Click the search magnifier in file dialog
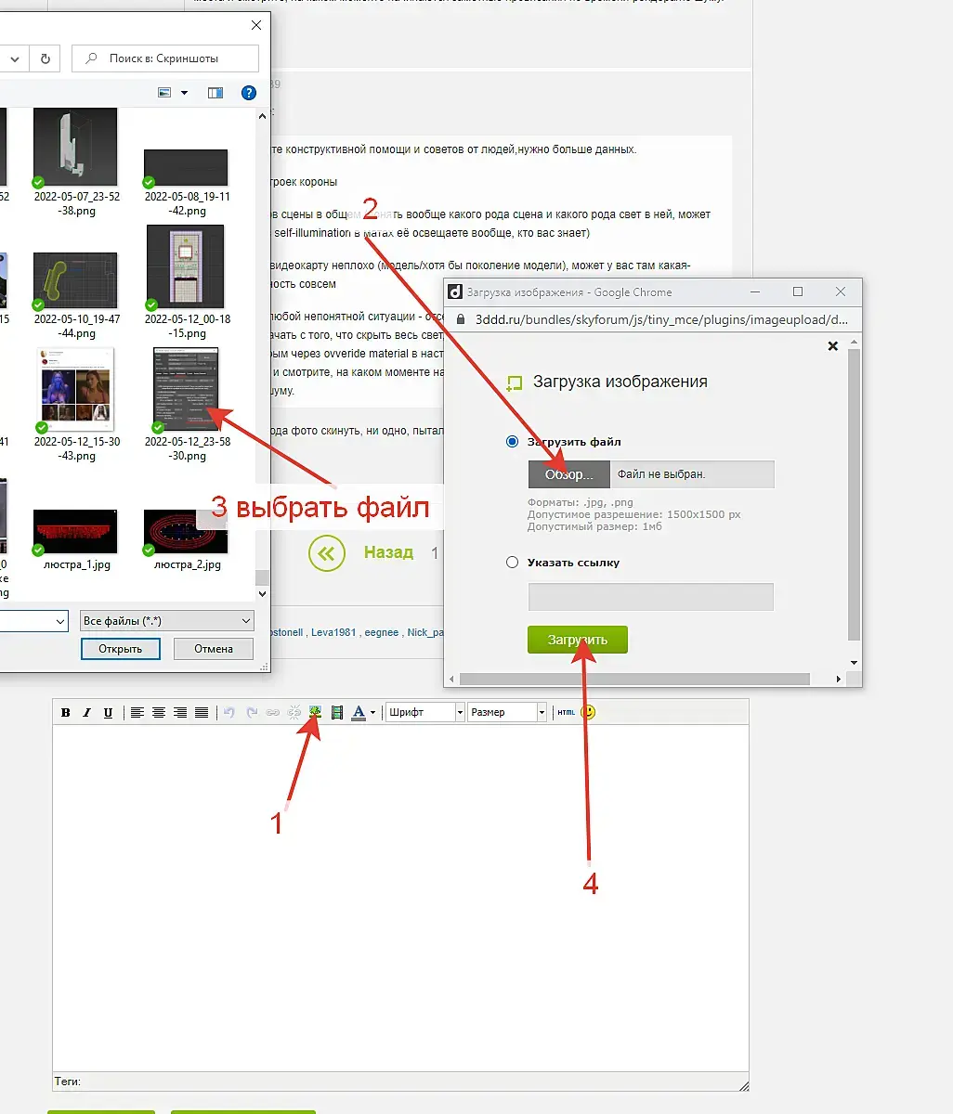The height and width of the screenshot is (1114, 953). coord(91,58)
